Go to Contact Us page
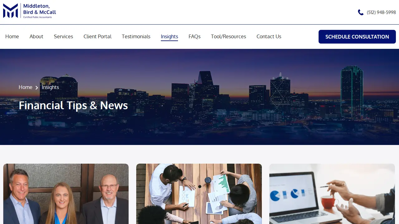The height and width of the screenshot is (224, 399). (x=269, y=36)
